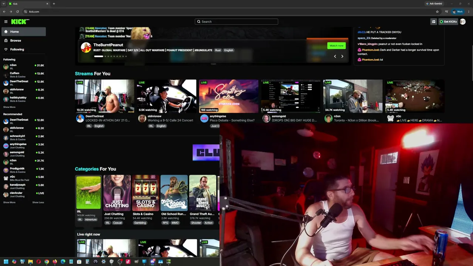This screenshot has height=266, width=473.
Task: Open Firefox from the taskbar
Action: point(55,262)
